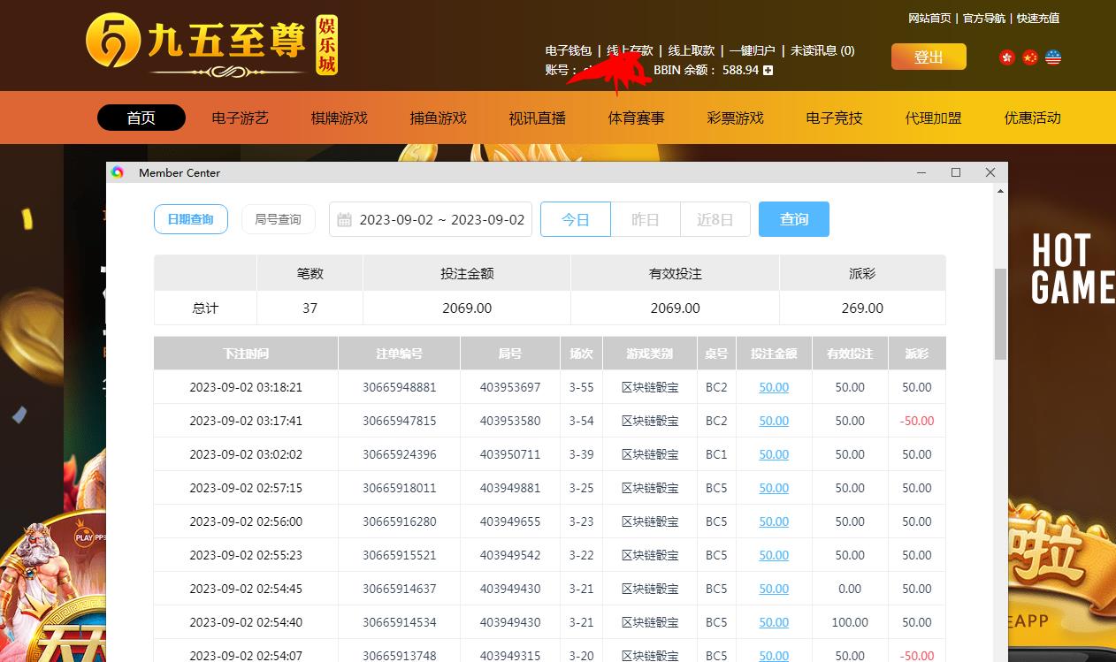Select the Hong Kong flag language icon
Image resolution: width=1116 pixels, height=662 pixels.
click(1006, 57)
